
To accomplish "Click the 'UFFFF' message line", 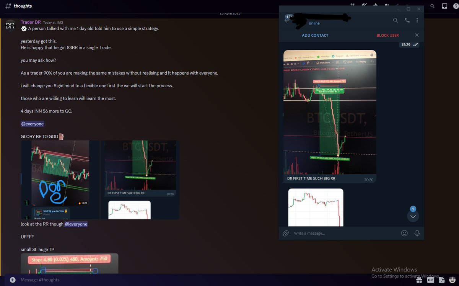I will point(27,237).
